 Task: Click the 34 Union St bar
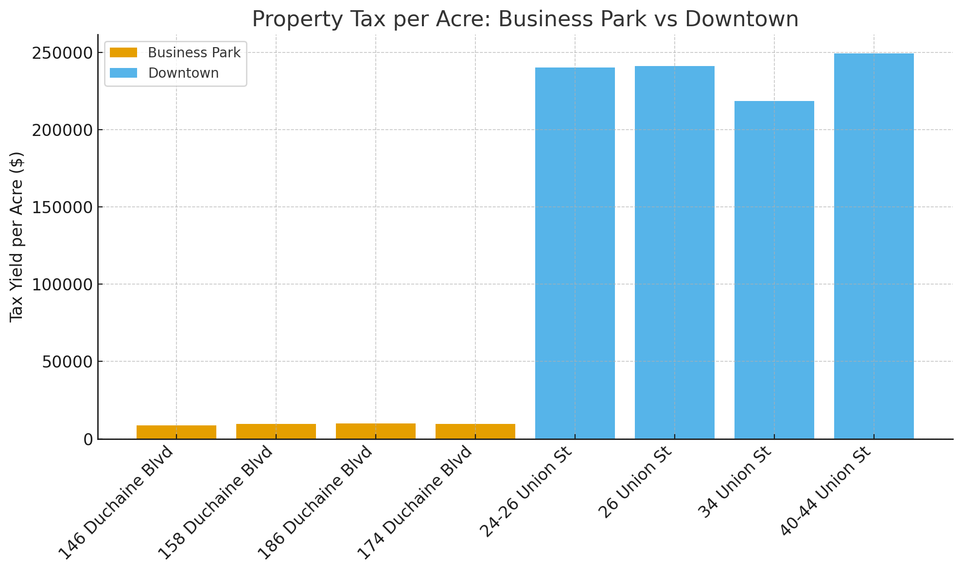774,270
